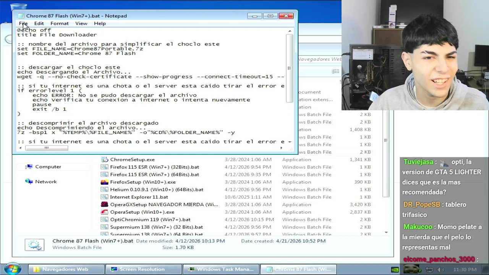Open the Format menu in Notepad
Image resolution: width=489 pixels, height=275 pixels.
pyautogui.click(x=60, y=23)
